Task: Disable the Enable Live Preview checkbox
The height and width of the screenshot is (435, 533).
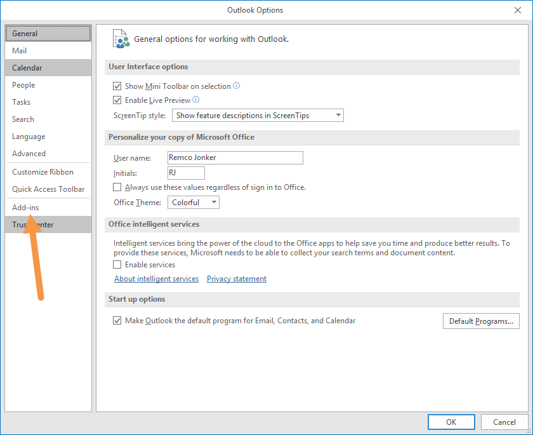Action: click(x=117, y=100)
